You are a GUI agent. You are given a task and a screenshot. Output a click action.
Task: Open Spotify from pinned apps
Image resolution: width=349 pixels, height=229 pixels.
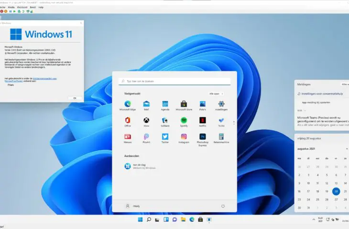coord(184,122)
